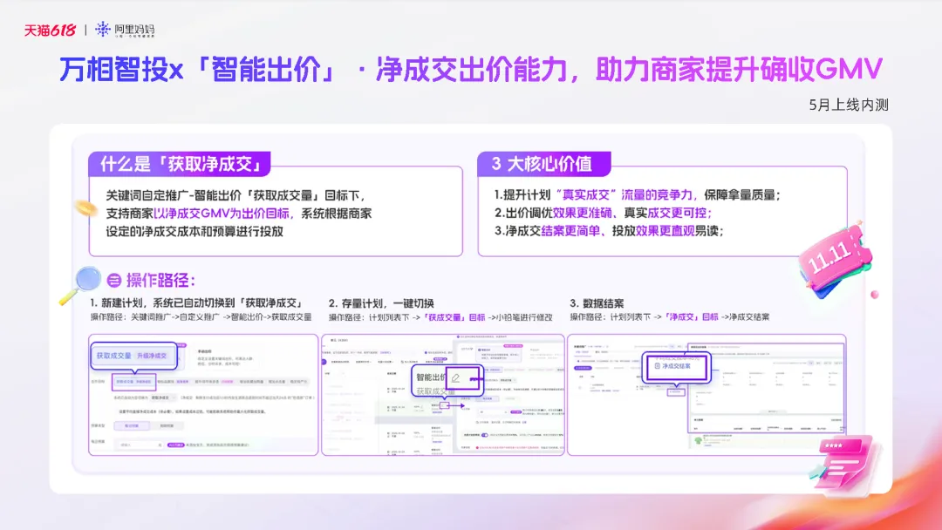Click step heading 1. 新建计划，系统已自动切换到「获取净成交」

click(x=196, y=303)
